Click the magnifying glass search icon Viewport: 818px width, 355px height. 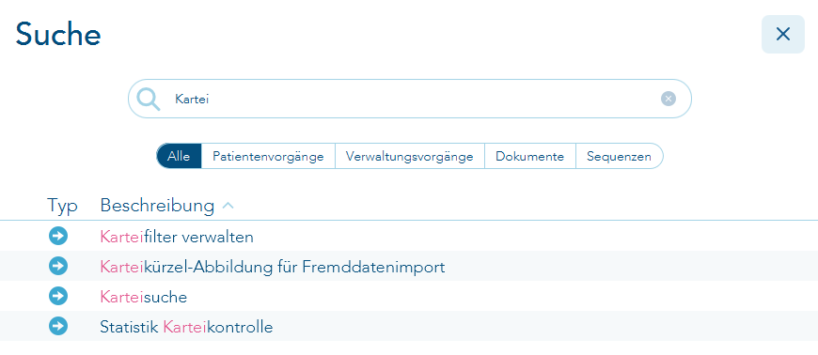(149, 99)
